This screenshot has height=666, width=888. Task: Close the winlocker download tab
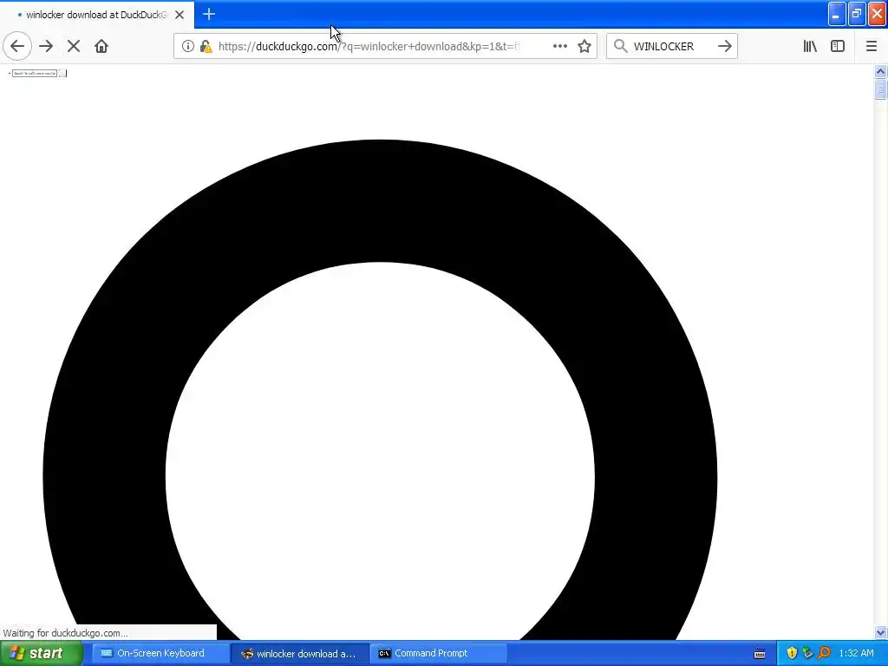pos(180,15)
